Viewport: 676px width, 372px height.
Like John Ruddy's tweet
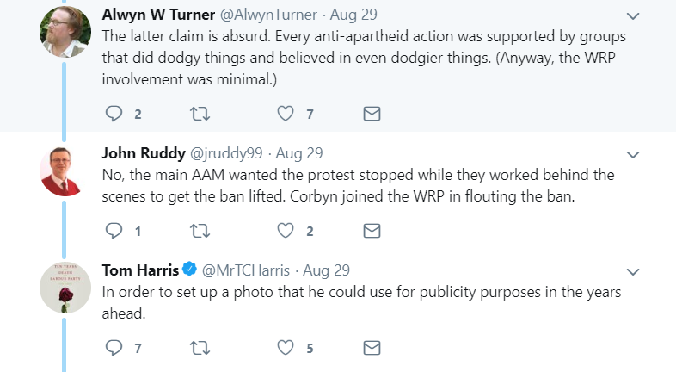[x=286, y=231]
